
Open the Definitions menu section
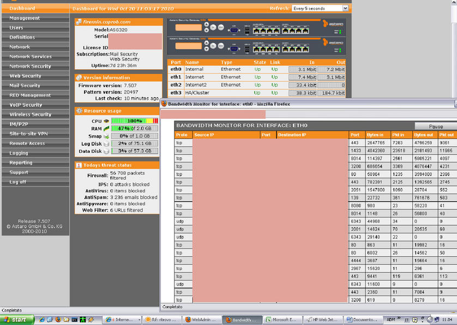pos(35,37)
